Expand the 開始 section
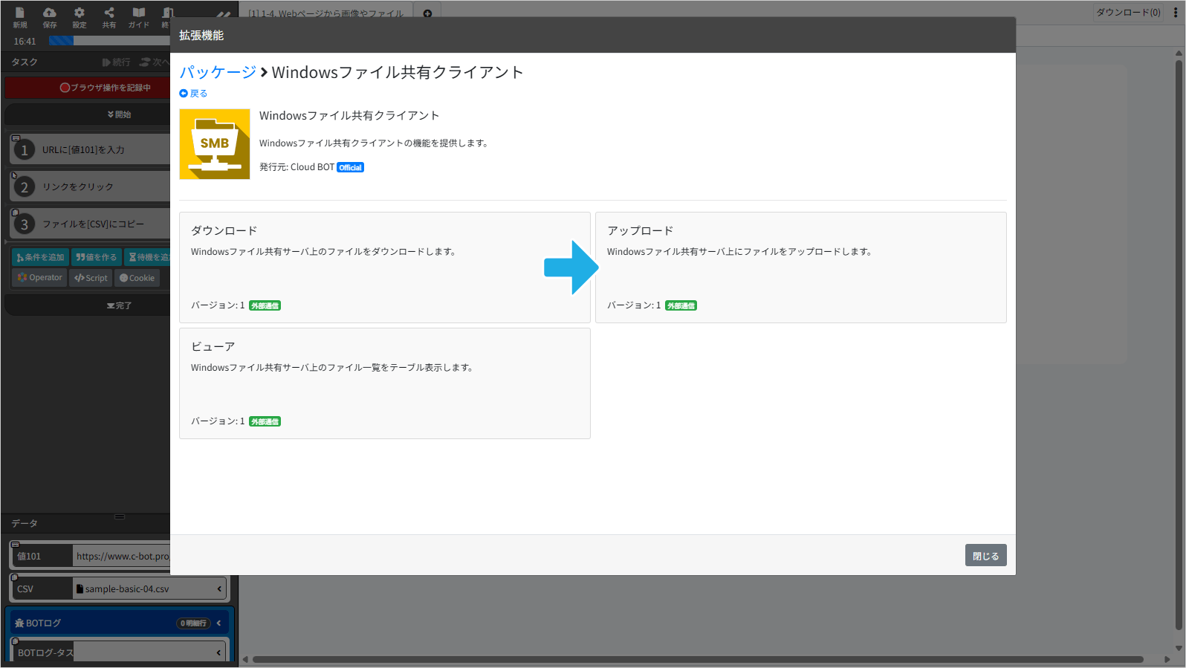This screenshot has height=668, width=1186. (x=88, y=114)
